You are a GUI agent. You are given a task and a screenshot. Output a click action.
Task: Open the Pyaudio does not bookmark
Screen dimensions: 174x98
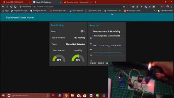[x=59, y=11]
